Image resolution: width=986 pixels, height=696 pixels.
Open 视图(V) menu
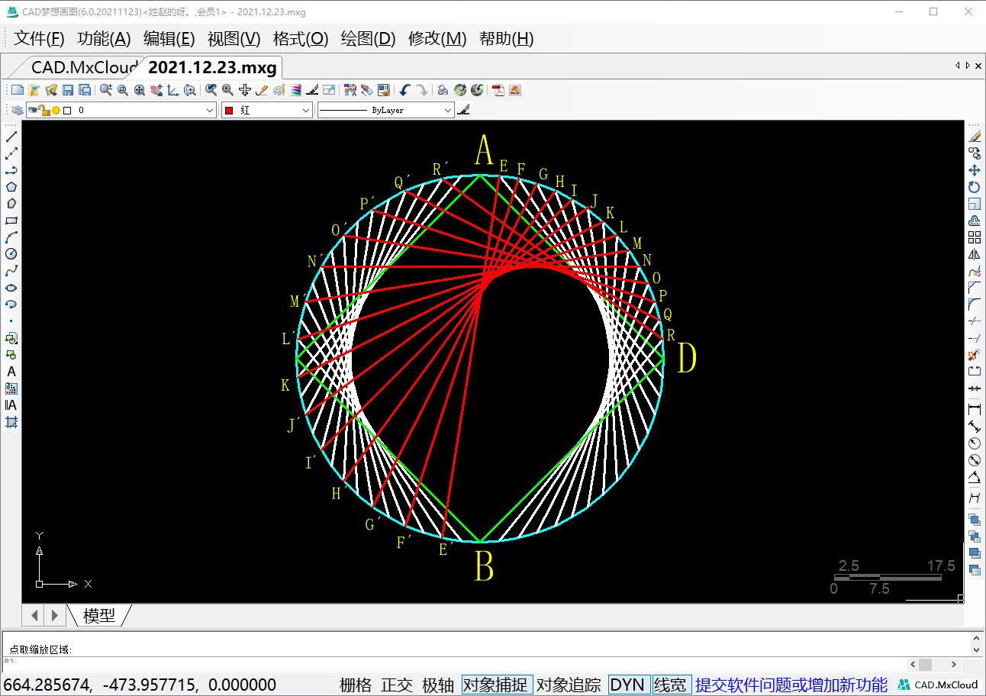(234, 39)
